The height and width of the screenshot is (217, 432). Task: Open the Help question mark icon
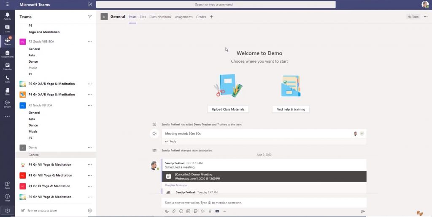pyautogui.click(x=8, y=198)
